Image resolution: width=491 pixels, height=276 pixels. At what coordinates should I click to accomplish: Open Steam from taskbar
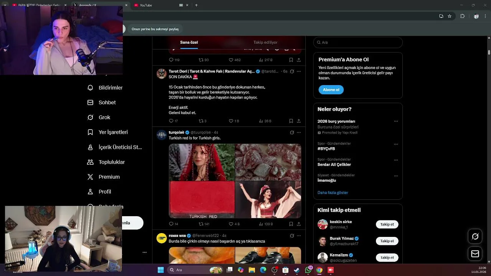297,270
